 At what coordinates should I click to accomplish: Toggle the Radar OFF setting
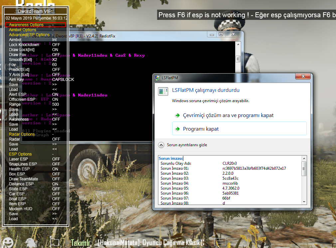tap(35, 139)
